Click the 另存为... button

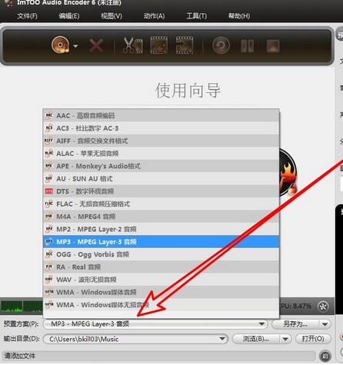click(295, 324)
